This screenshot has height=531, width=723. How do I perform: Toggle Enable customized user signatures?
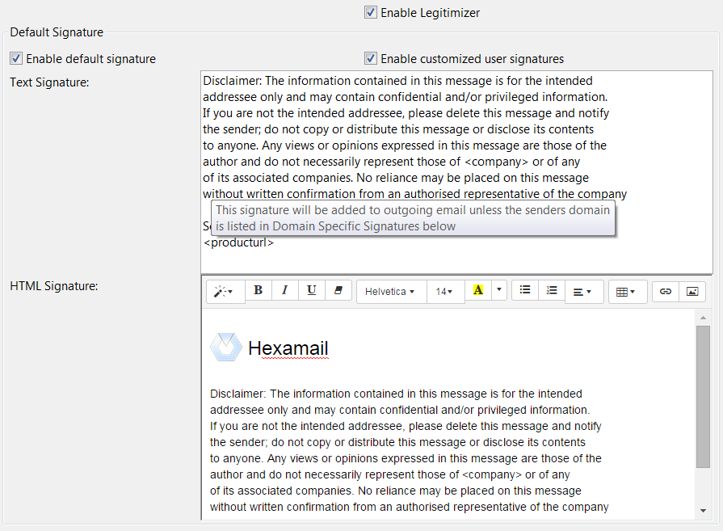(371, 58)
